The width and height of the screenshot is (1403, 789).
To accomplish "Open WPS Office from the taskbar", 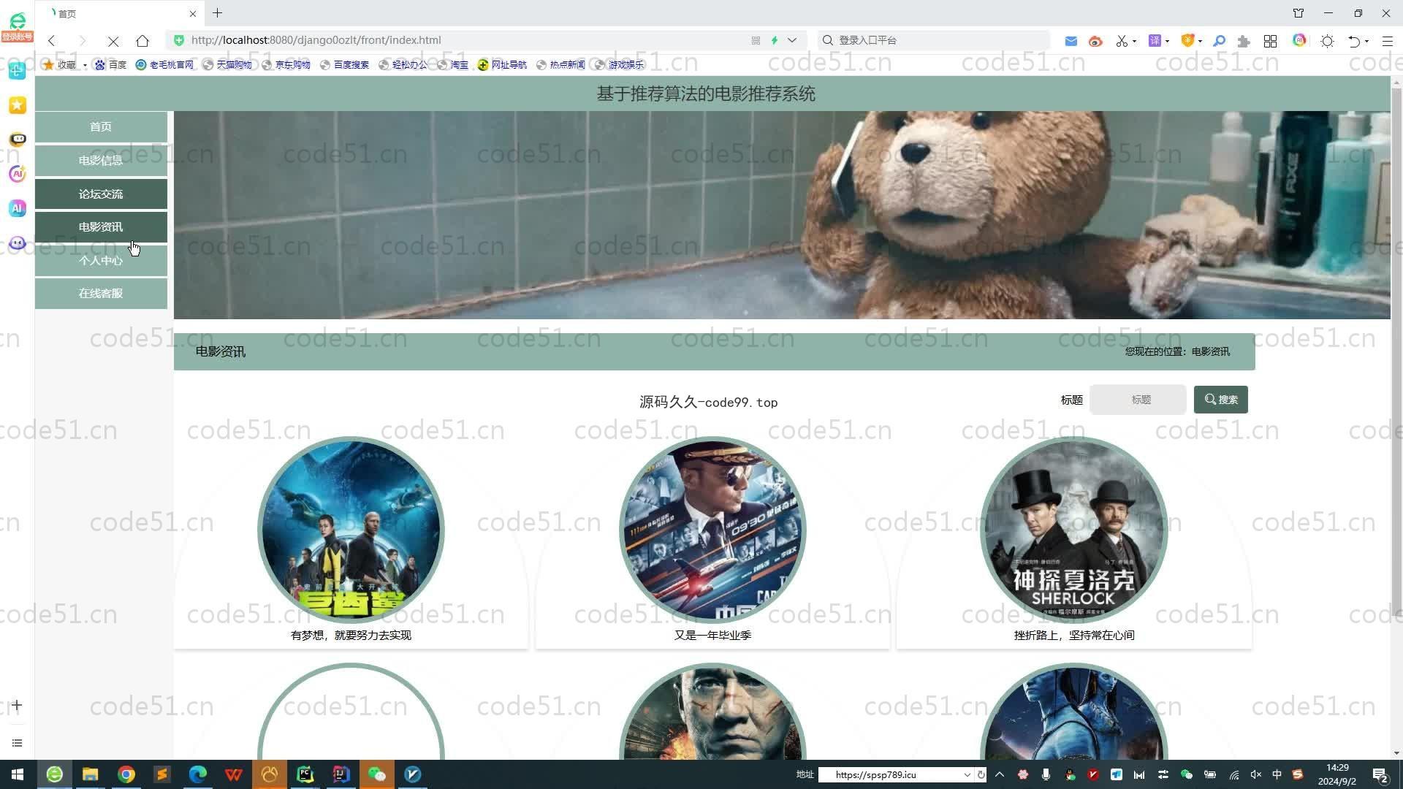I will (x=234, y=774).
